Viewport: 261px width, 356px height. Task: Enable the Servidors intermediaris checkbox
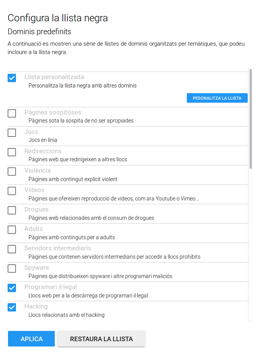click(12, 249)
